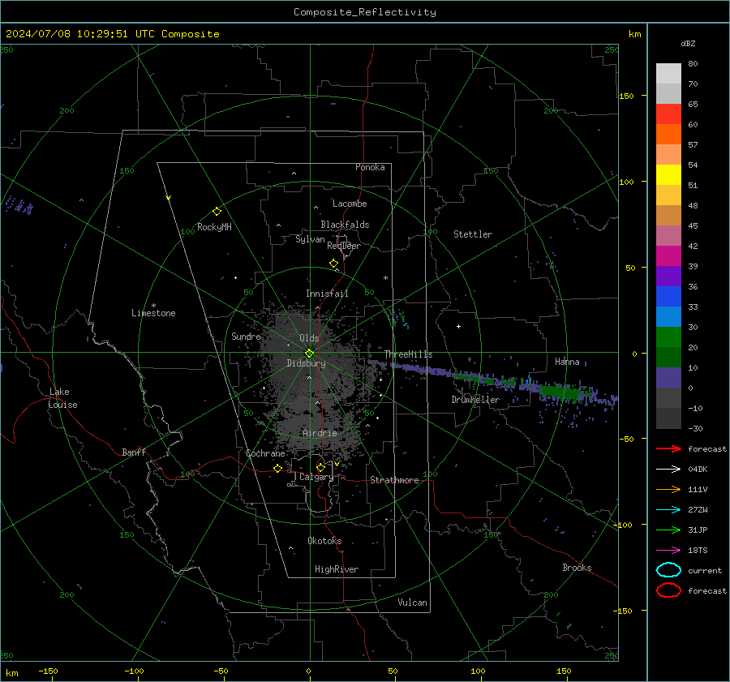
Task: Click the red 'forecast' ellipse icon
Action: pos(668,590)
